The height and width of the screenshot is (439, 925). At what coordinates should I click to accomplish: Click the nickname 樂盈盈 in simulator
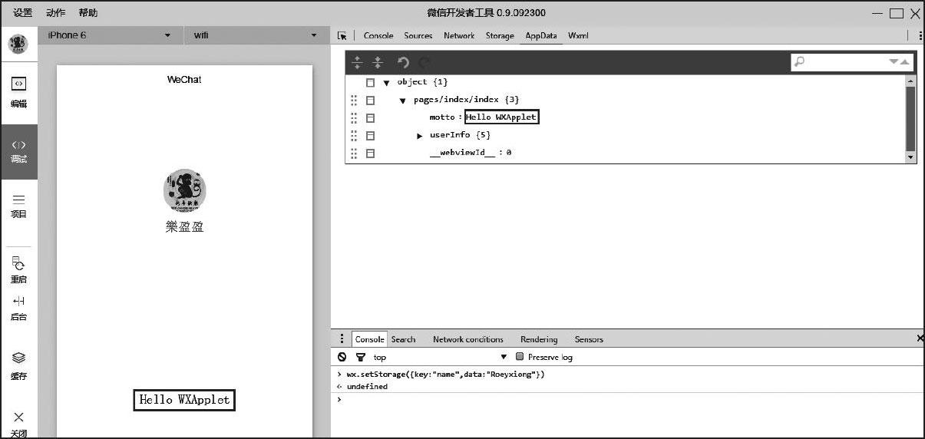pos(184,226)
